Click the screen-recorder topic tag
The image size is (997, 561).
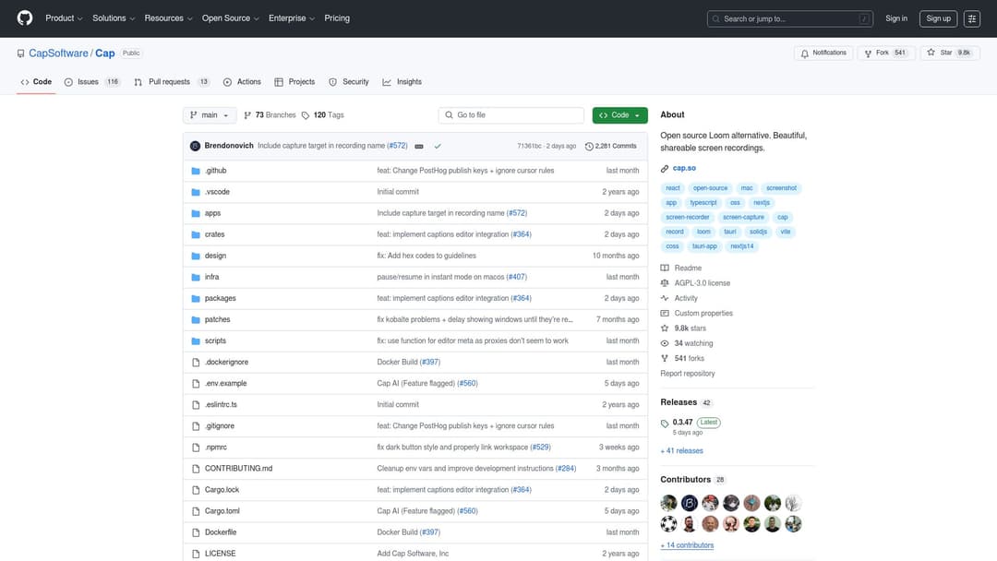(x=688, y=217)
